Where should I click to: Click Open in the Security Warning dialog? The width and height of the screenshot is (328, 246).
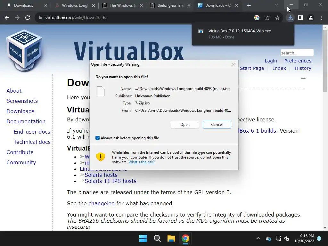pyautogui.click(x=185, y=125)
